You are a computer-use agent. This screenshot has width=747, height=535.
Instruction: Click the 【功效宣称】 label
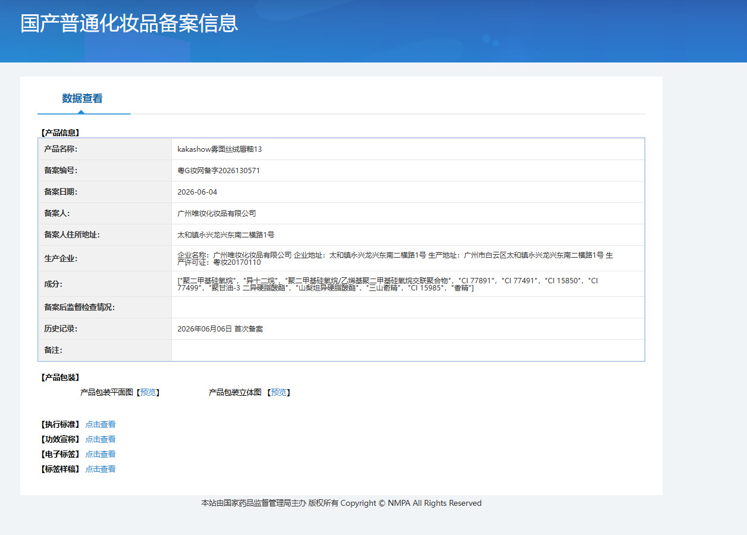pyautogui.click(x=60, y=440)
